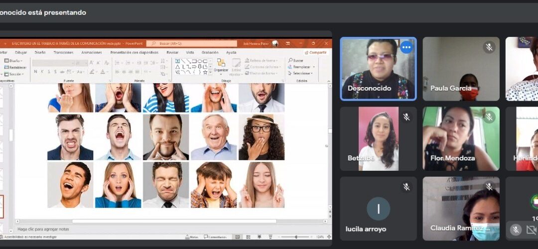
Task: Open the Presentación con diapositivas tab
Action: click(x=134, y=52)
